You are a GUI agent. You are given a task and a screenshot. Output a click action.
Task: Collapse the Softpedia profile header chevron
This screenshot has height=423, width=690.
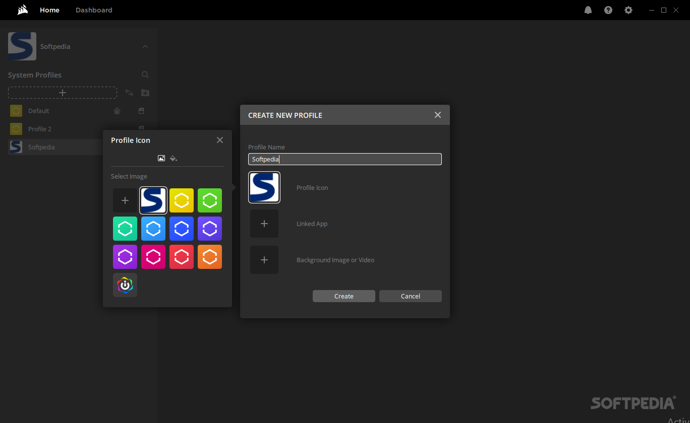[145, 46]
